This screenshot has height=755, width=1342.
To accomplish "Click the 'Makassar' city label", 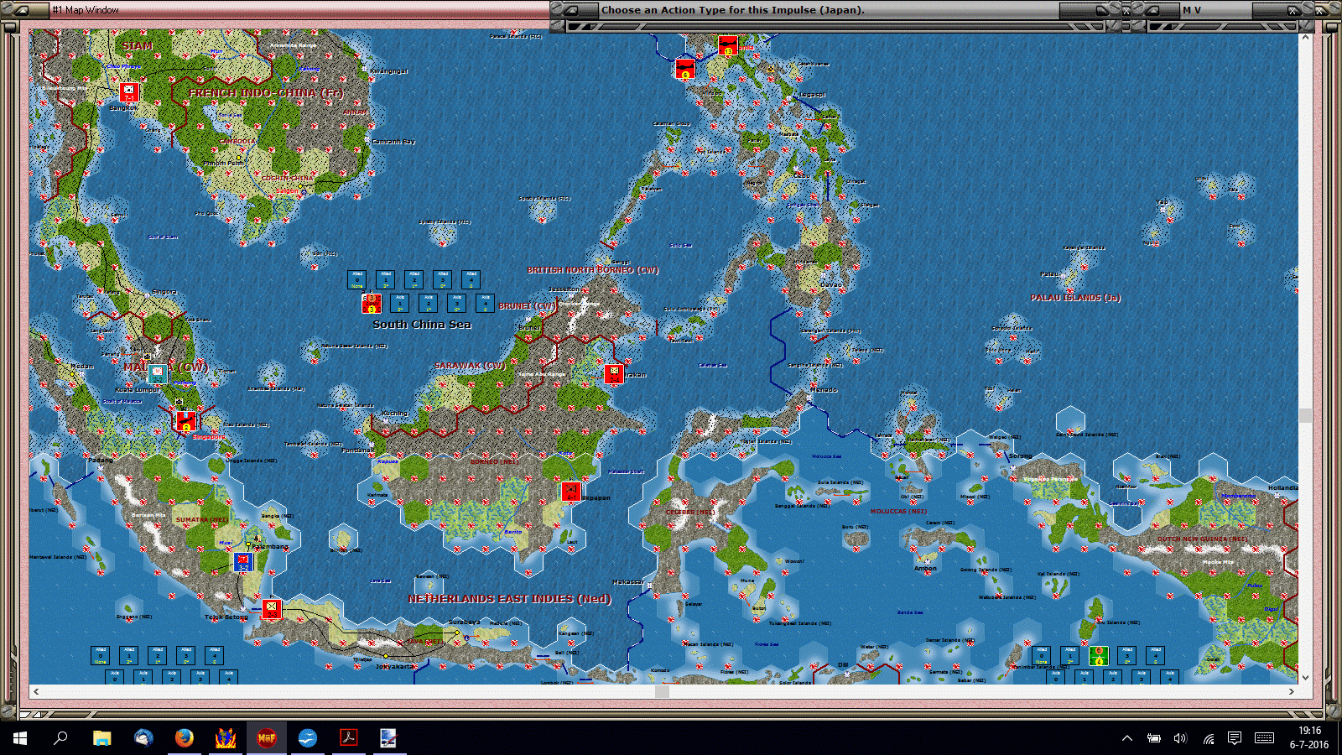I will click(x=627, y=582).
